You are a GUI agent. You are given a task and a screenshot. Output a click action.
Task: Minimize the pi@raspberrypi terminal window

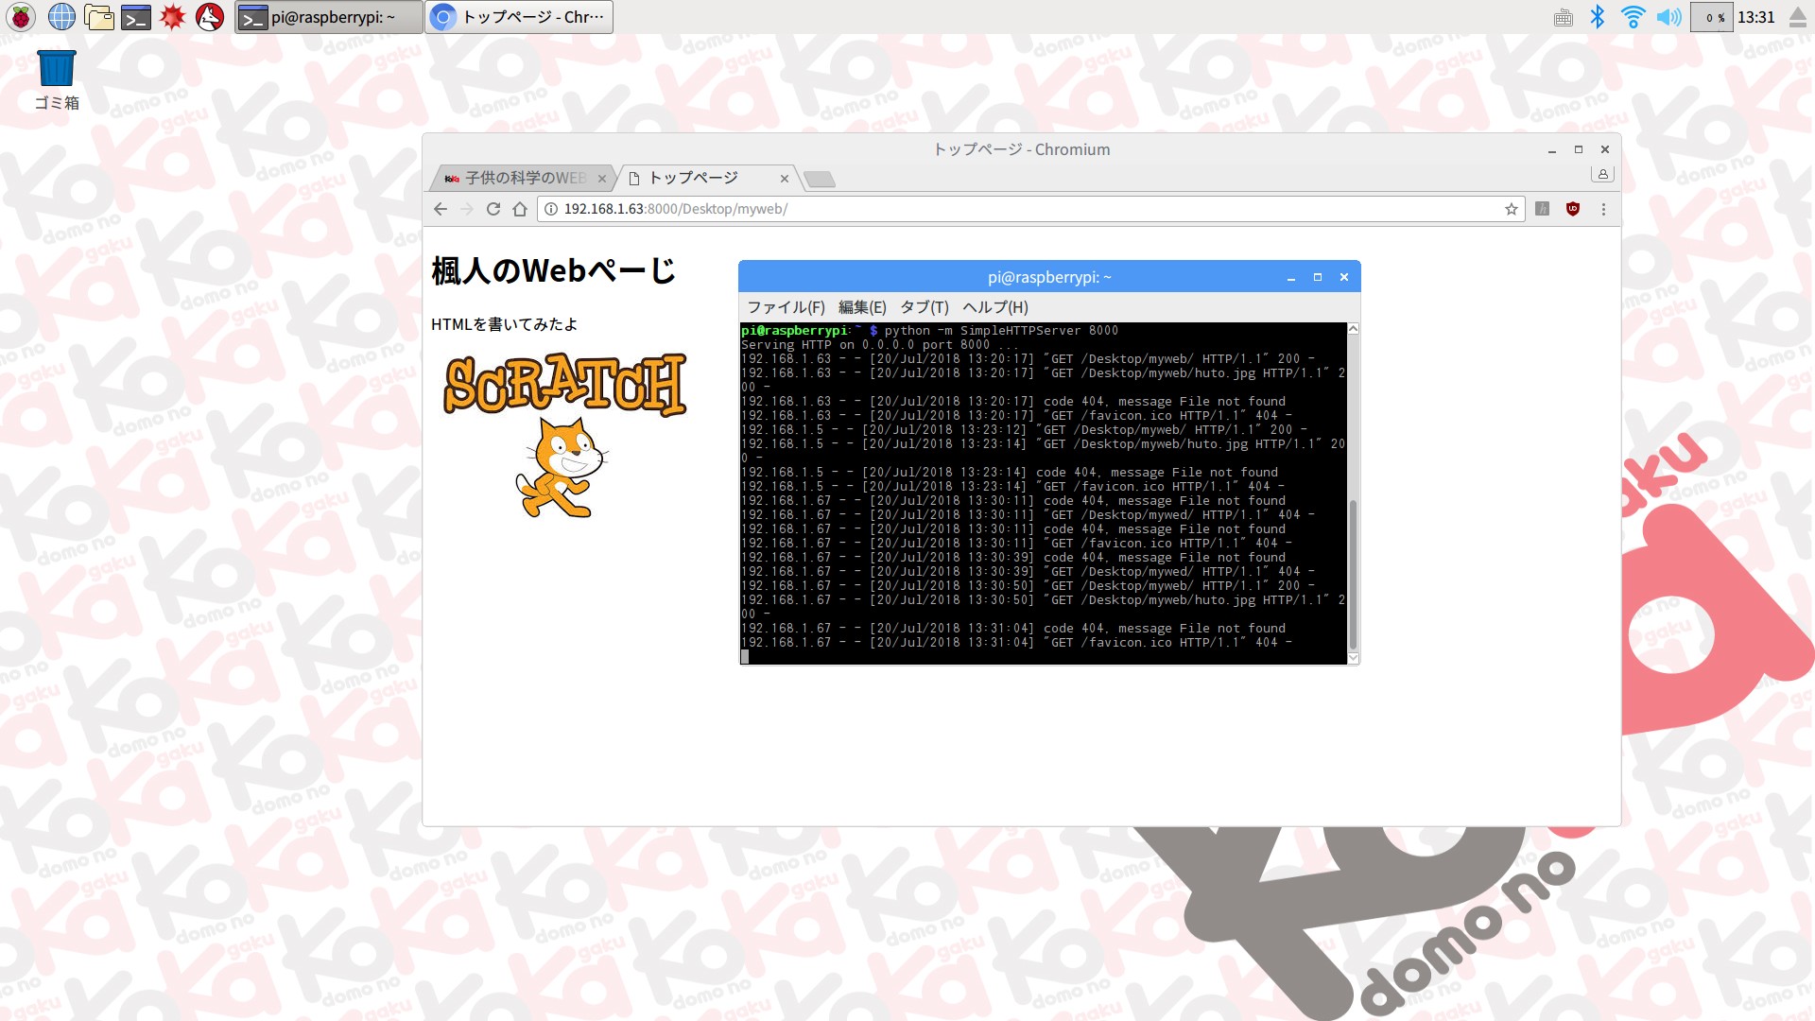[x=1290, y=277]
